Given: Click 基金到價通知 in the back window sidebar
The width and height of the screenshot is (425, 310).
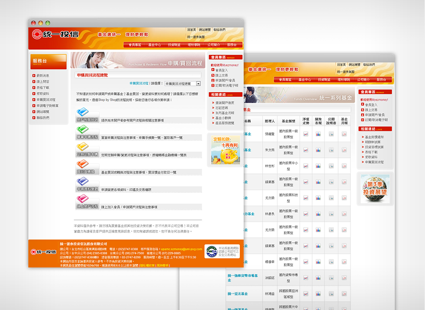Looking at the screenshot, I should [x=374, y=137].
